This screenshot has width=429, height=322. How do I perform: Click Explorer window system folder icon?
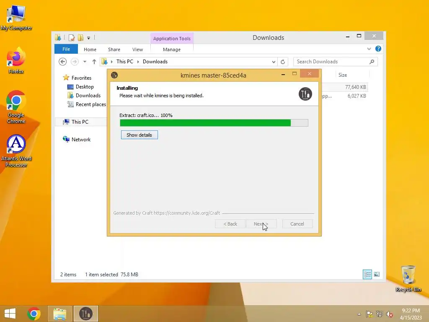tap(58, 37)
